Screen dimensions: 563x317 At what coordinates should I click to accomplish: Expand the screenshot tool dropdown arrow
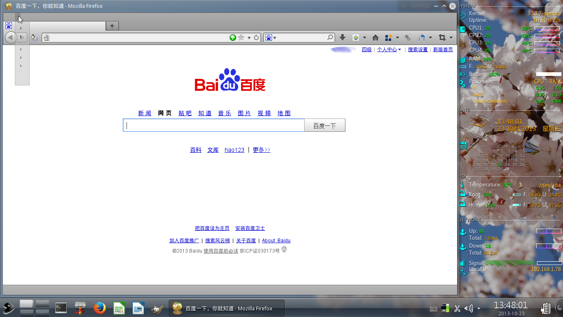[x=451, y=38]
